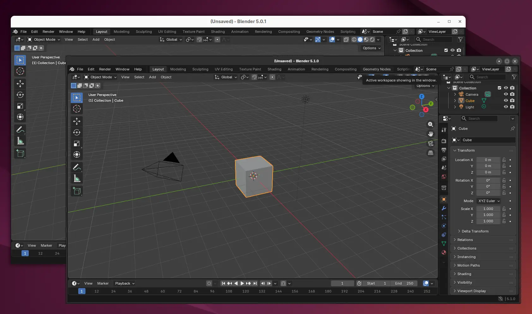Expand the Delta Transform panel
Screen dimensions: 532x314
tap(475, 231)
